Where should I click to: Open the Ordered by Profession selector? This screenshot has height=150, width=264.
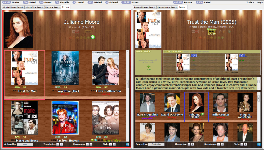[156, 144]
